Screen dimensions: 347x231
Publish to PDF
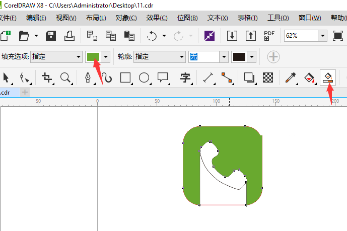pyautogui.click(x=269, y=36)
